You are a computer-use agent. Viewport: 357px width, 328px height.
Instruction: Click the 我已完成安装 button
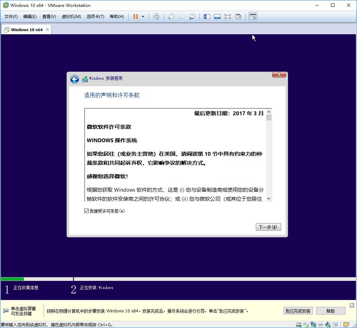[298, 311]
